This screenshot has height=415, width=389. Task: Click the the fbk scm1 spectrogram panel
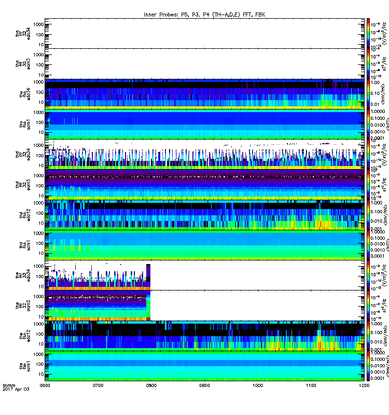tap(204, 366)
